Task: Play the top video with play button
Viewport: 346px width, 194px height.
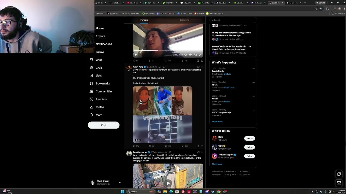Action: pos(136,55)
